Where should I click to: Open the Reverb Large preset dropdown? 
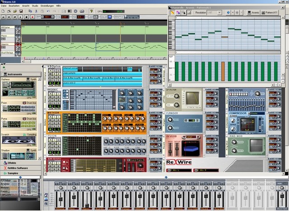click(184, 137)
